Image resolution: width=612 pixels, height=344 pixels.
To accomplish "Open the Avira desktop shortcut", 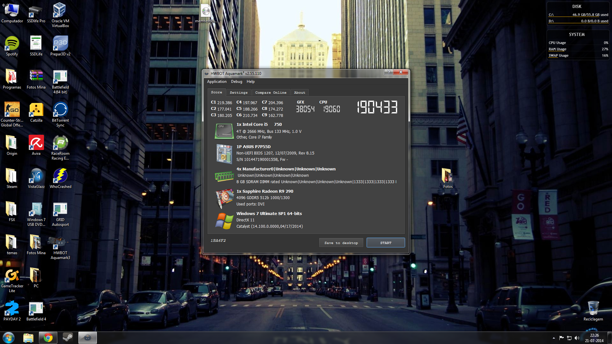I will pyautogui.click(x=36, y=146).
